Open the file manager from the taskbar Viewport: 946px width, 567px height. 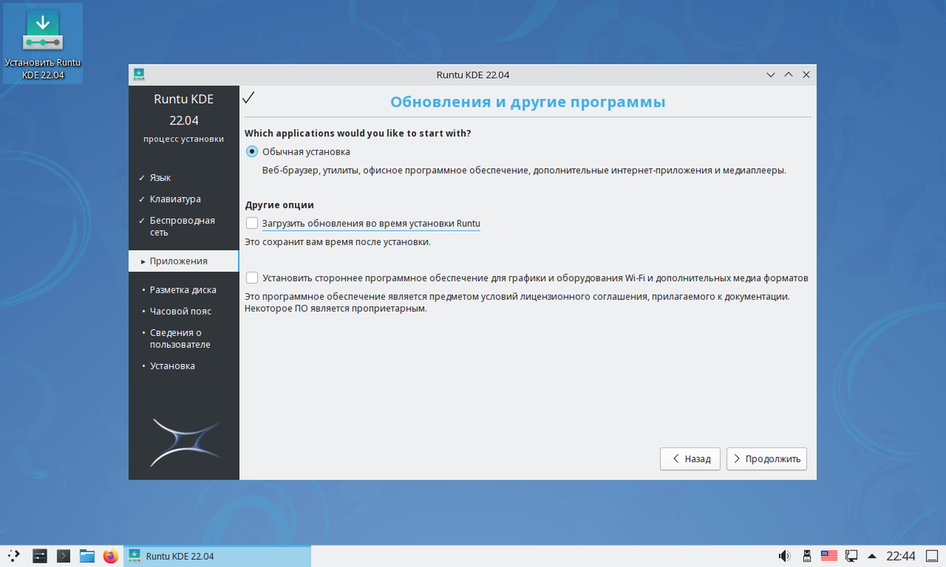tap(87, 556)
